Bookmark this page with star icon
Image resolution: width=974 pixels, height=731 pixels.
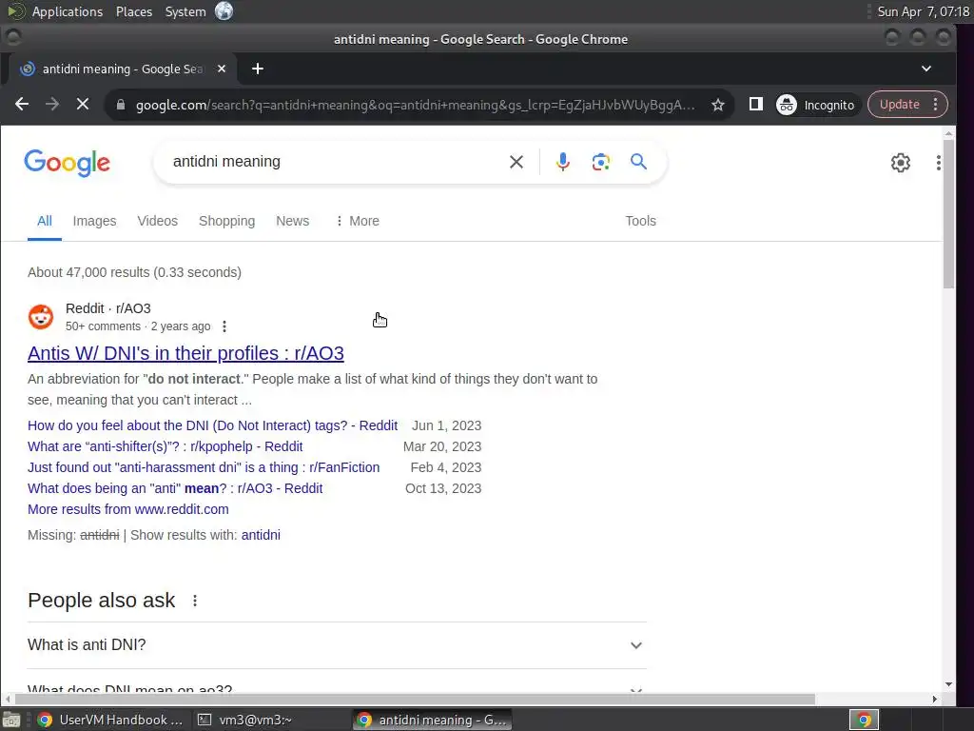(x=718, y=105)
